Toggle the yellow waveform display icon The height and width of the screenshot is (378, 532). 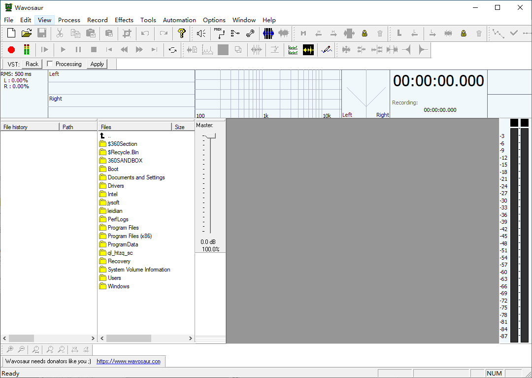click(308, 50)
